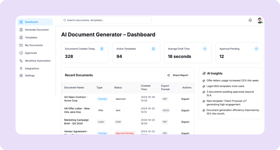Open My Documents from the sidebar
Screen dimensions: 280x150
(x=34, y=45)
